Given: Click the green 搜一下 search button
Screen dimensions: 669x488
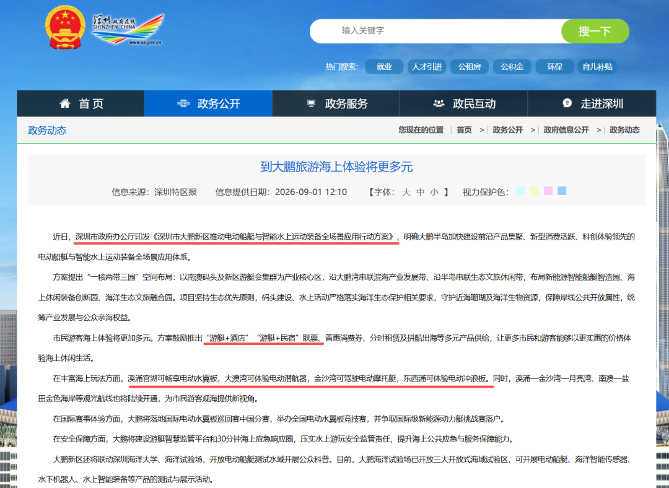Looking at the screenshot, I should point(595,31).
